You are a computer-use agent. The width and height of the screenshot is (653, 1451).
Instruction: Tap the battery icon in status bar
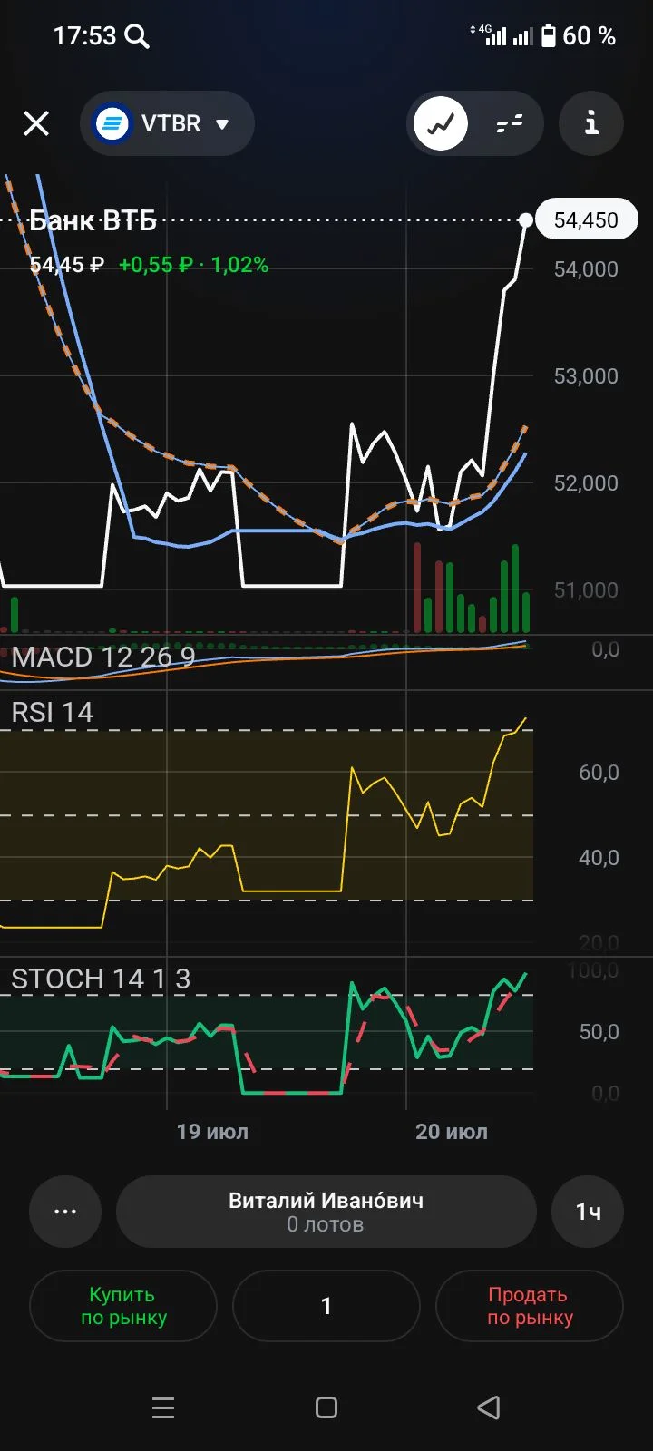(549, 36)
